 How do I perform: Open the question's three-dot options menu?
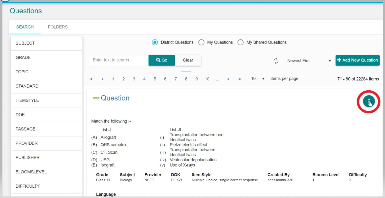click(369, 101)
